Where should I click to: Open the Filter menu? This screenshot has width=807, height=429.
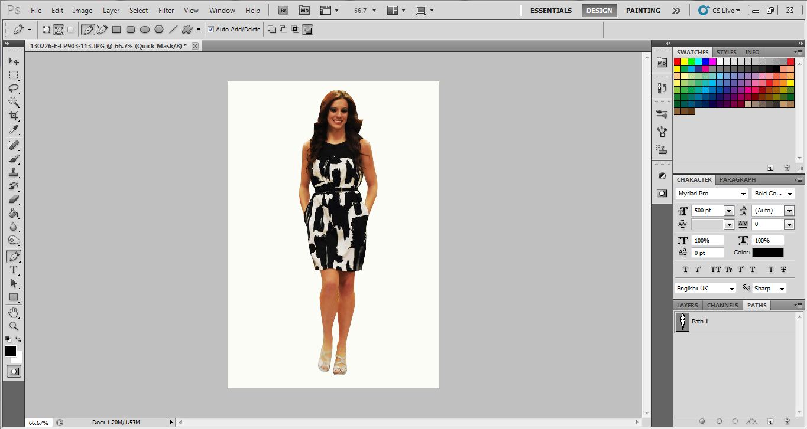(x=166, y=11)
